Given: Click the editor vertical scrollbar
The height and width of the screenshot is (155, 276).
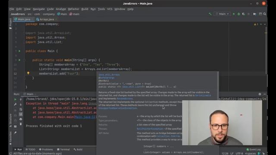Looking at the screenshot, I should (x=267, y=50).
